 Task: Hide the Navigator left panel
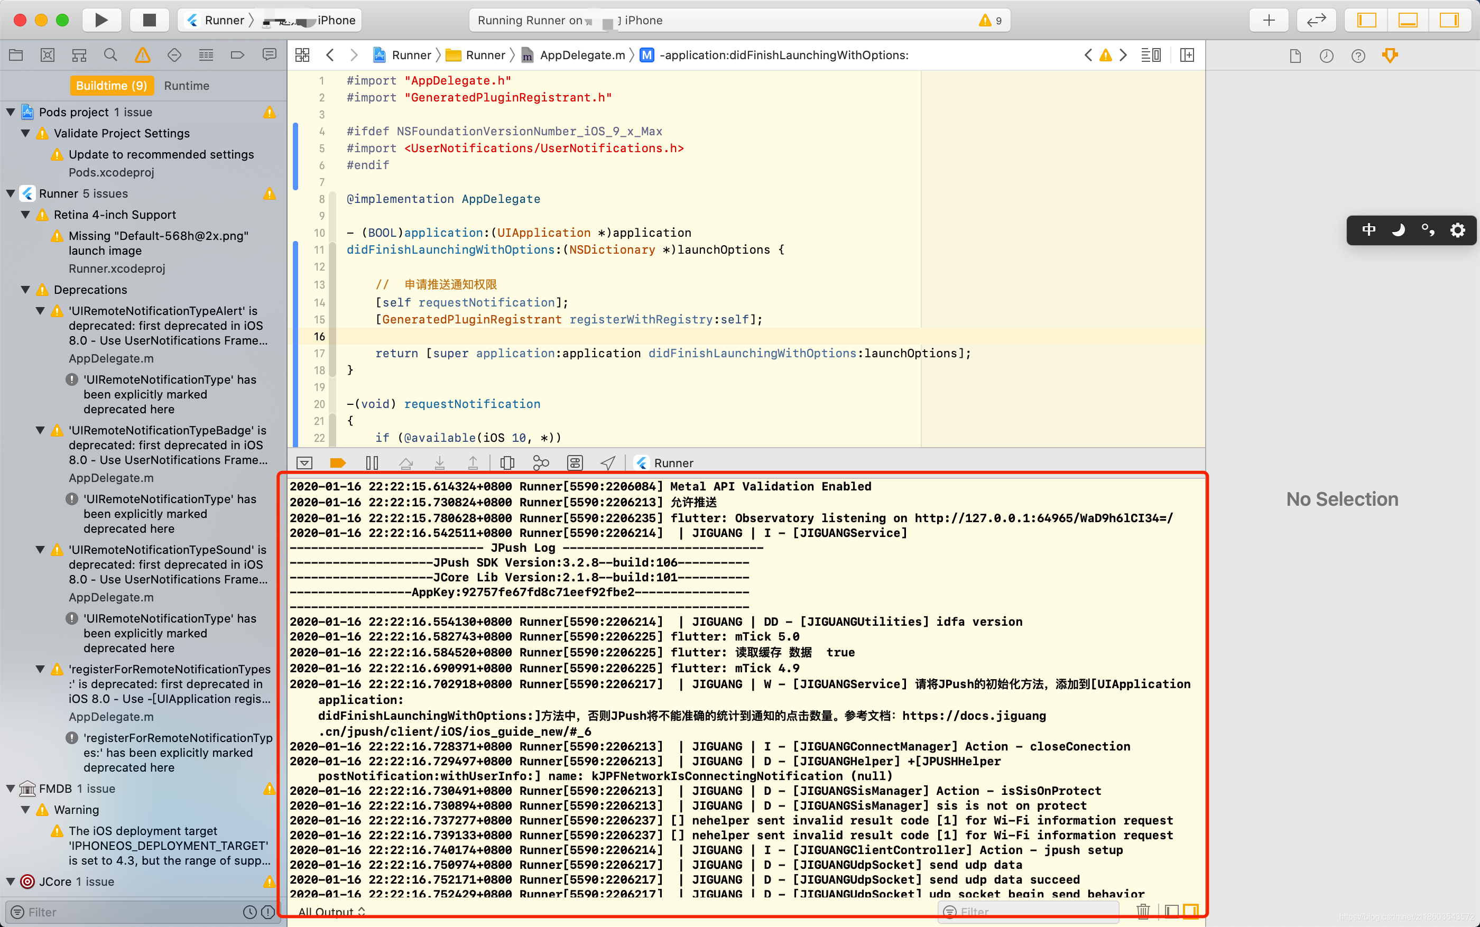(1366, 20)
